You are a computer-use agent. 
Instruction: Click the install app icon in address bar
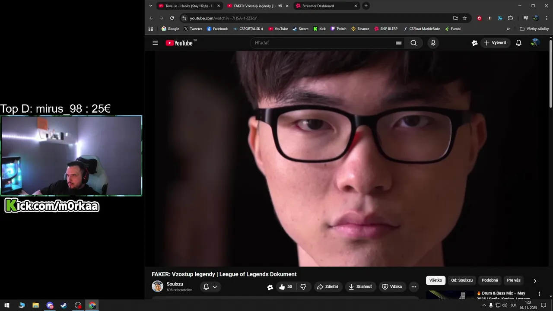click(455, 18)
